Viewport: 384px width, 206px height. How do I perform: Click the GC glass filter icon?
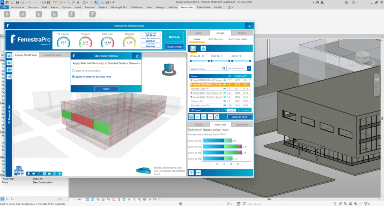197,117
